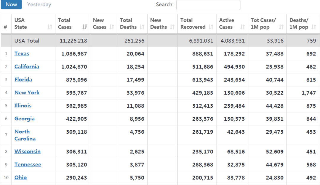Sort table by USA State column icon
320x185 pixels.
coord(50,27)
